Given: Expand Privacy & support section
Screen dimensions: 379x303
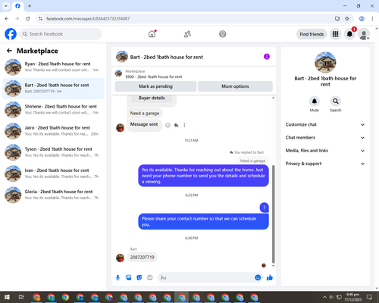Looking at the screenshot, I should point(325,164).
